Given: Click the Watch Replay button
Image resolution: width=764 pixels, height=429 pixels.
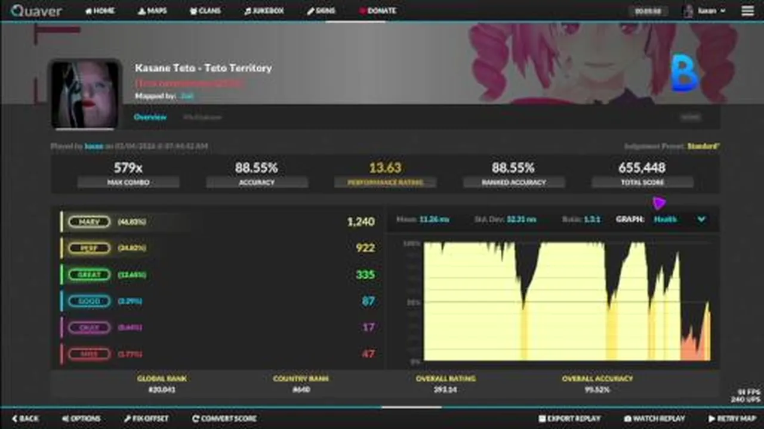Looking at the screenshot, I should pyautogui.click(x=655, y=419).
